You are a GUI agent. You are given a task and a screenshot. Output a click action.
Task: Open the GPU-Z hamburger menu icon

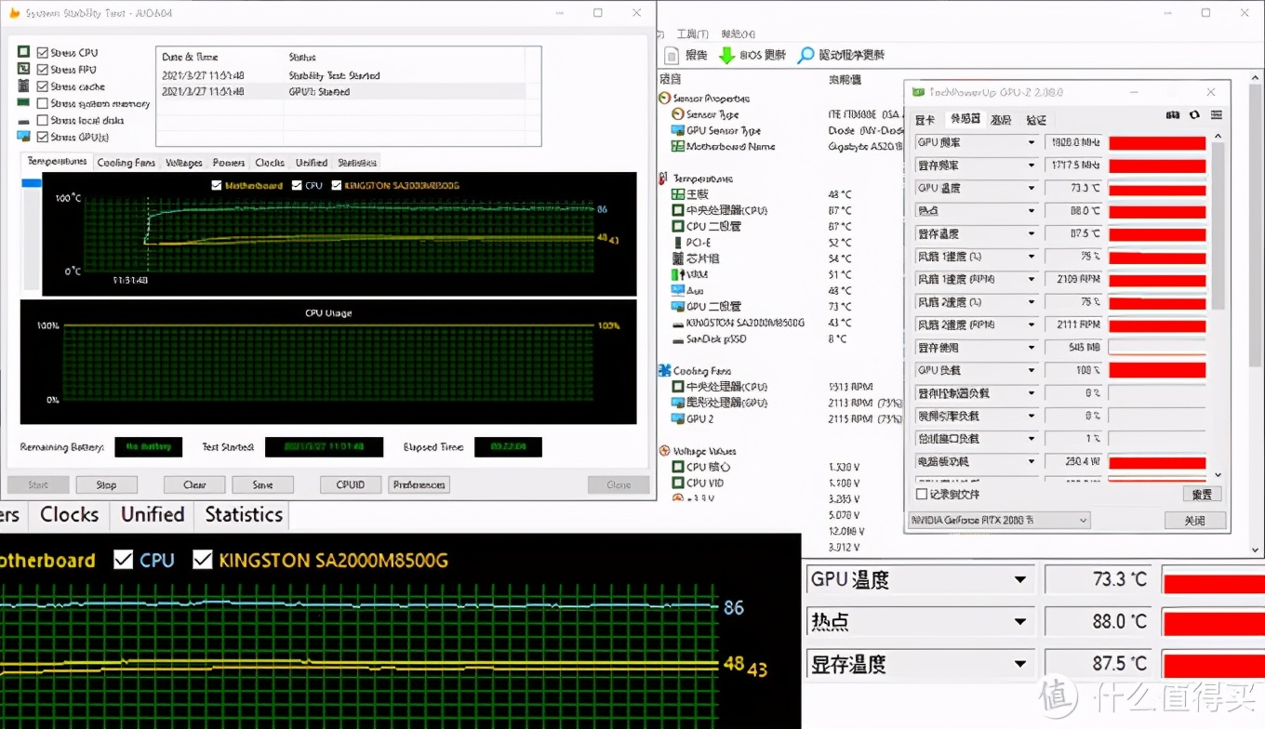pos(1217,116)
